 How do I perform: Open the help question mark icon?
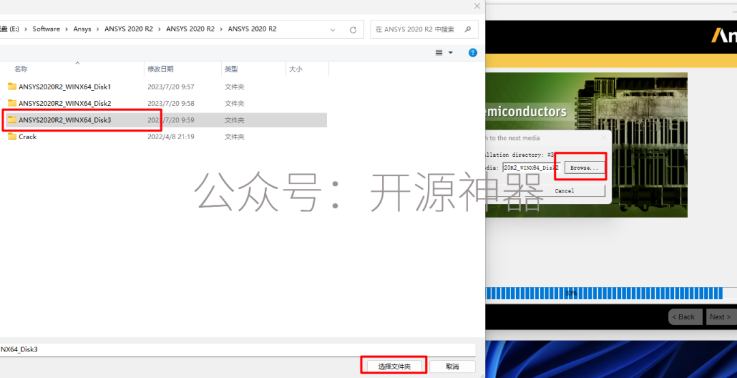coord(473,53)
